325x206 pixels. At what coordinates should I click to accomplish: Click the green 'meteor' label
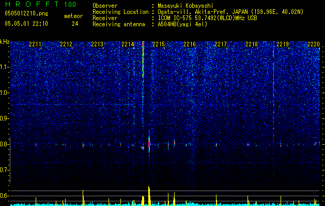(73, 16)
